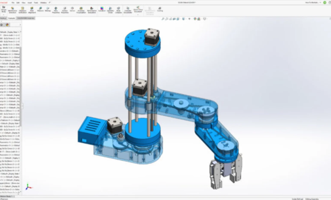Toggle Curvature display on the model
The image size is (331, 200).
tap(102, 9)
